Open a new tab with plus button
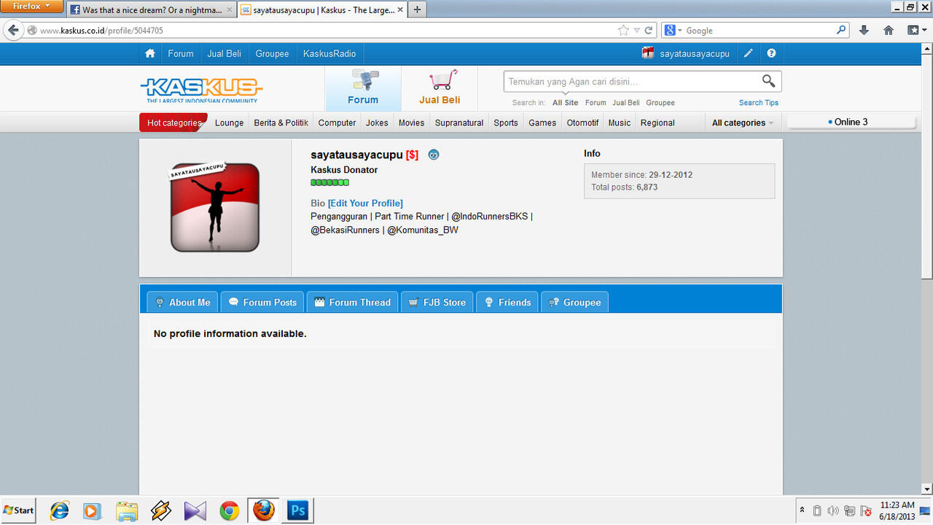Screen dimensions: 933x525 [418, 10]
